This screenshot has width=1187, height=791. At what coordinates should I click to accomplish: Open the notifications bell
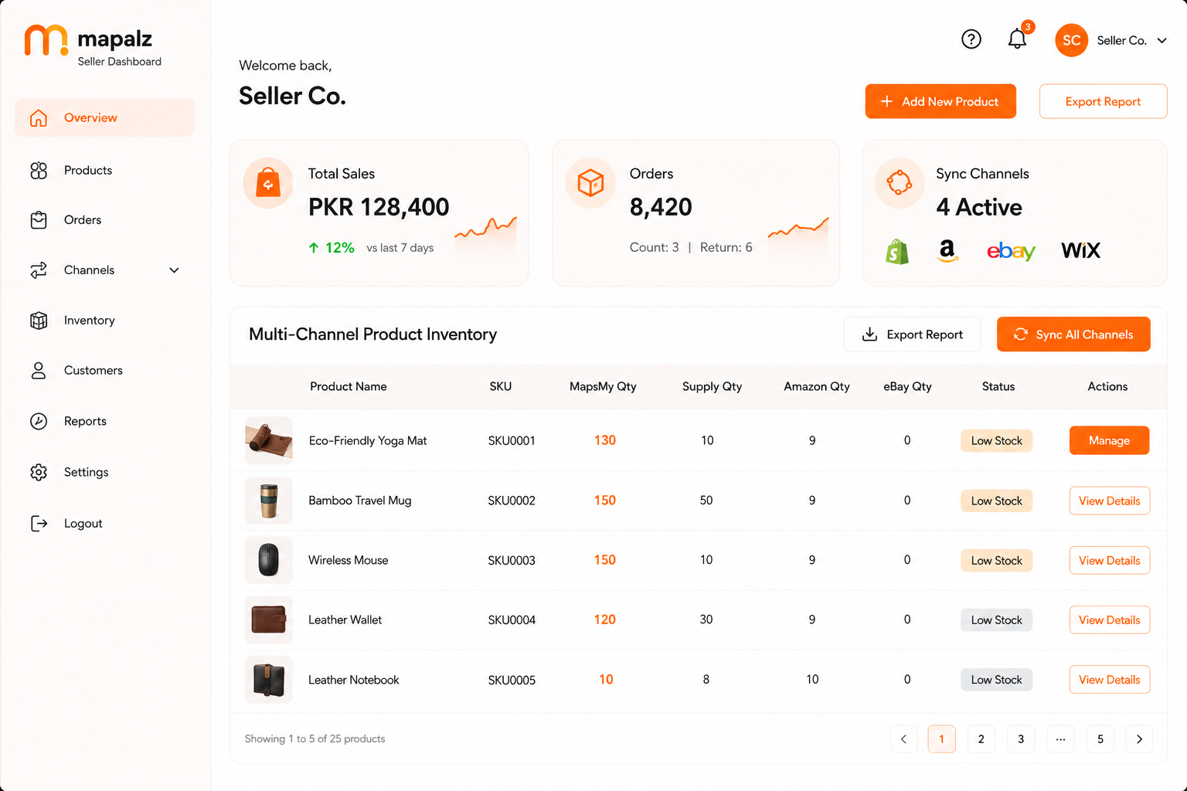tap(1018, 39)
